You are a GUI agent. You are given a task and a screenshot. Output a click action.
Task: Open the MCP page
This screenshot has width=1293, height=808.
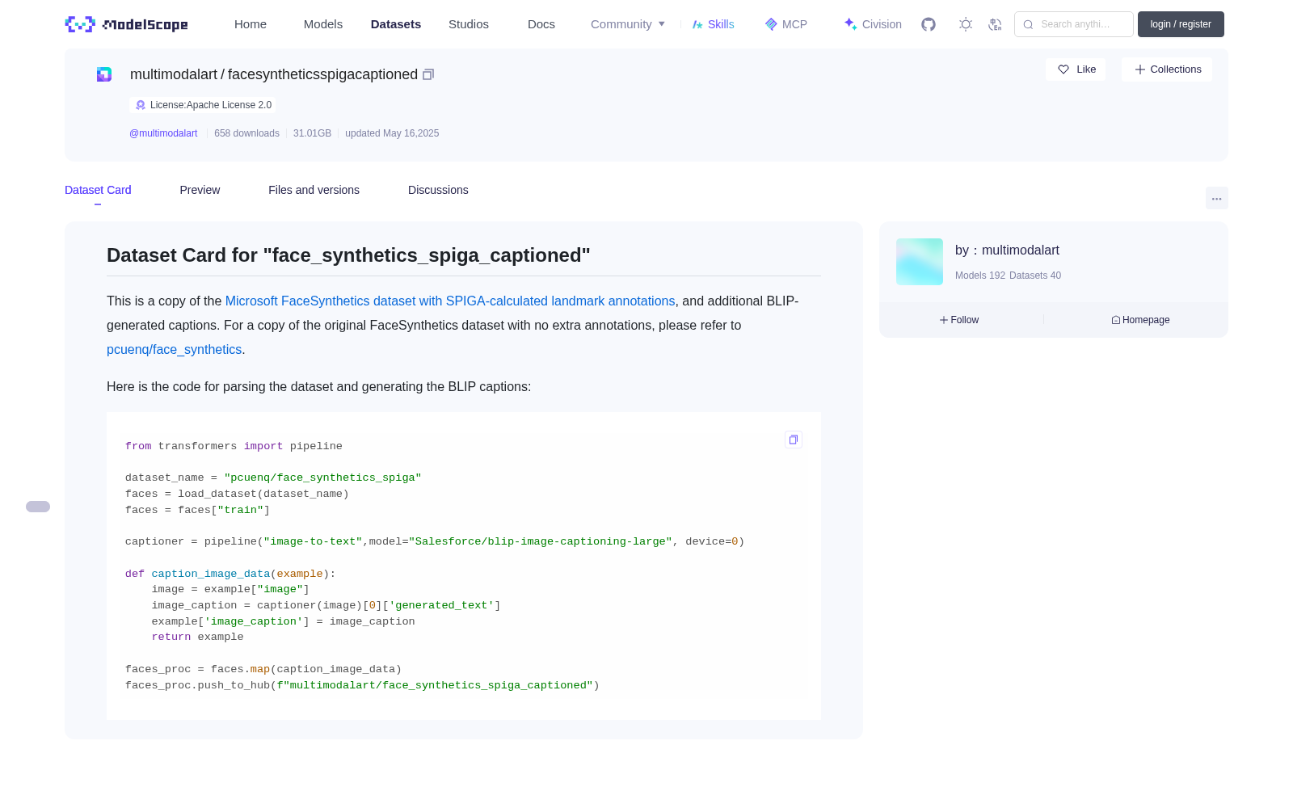tap(786, 24)
